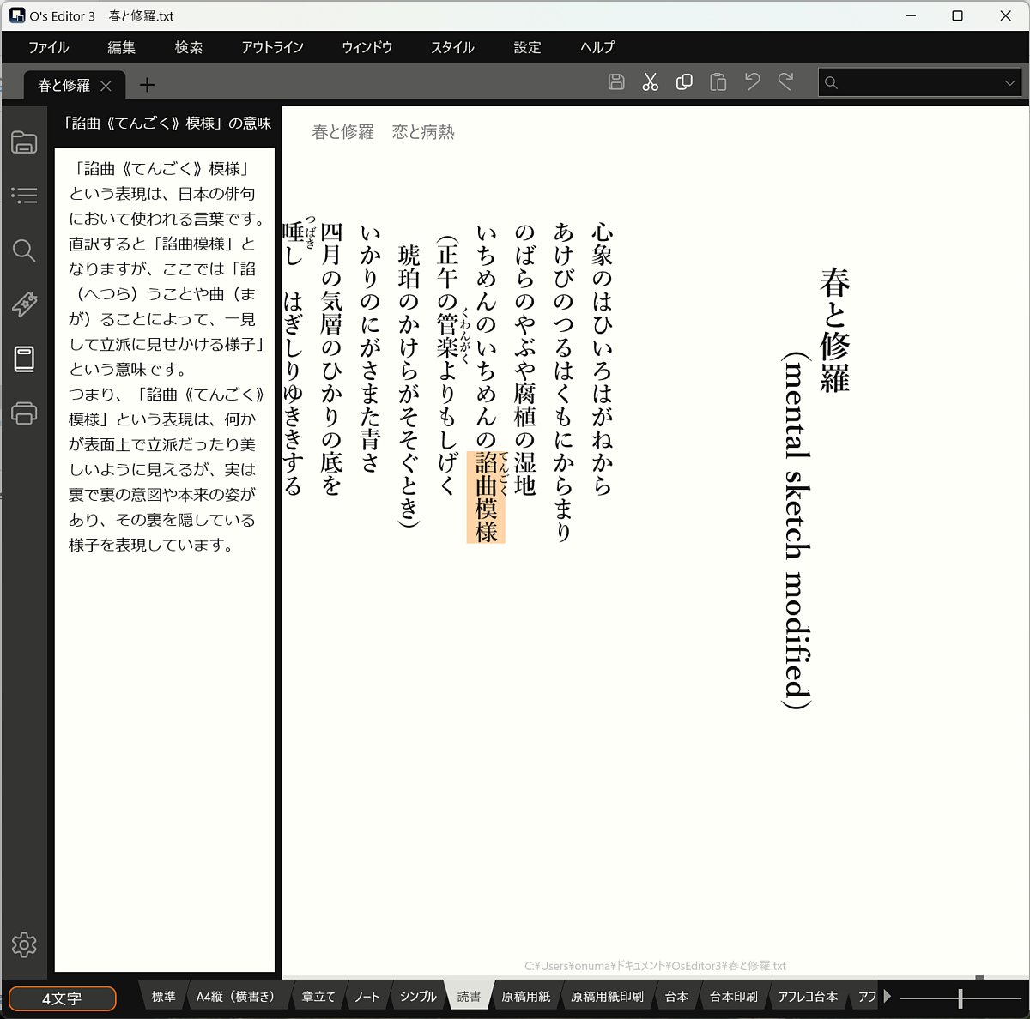Click the vertical title 春と修羅

point(834,330)
